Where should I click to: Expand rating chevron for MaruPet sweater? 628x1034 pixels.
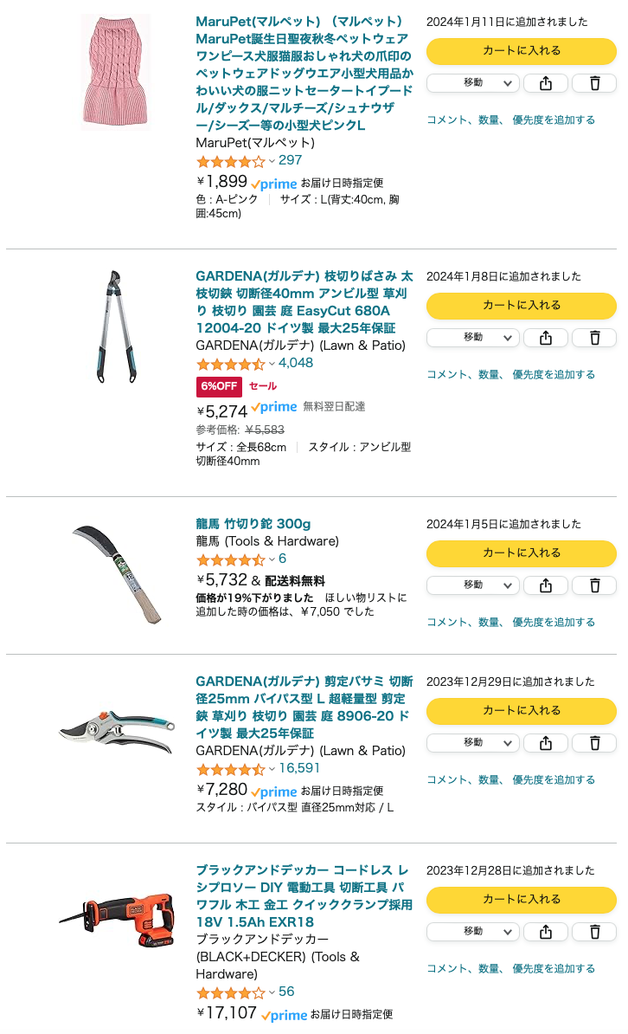pos(272,162)
